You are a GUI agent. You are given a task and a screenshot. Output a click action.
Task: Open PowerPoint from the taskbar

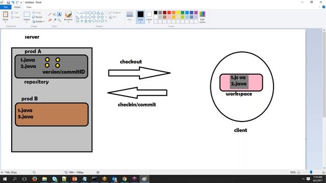[74, 179]
